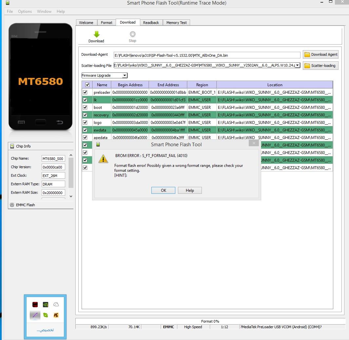Click the High Speed status bar entry
Viewport: 349px width, 340px height.
193,327
